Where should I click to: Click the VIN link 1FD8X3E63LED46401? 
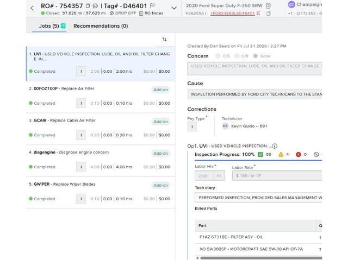tap(232, 14)
